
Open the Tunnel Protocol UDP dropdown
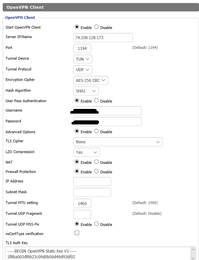click(83, 70)
